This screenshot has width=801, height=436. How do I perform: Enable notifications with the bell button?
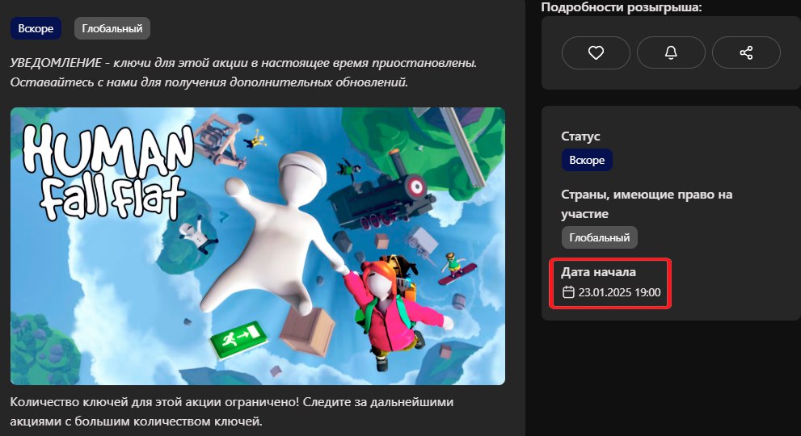click(x=671, y=52)
